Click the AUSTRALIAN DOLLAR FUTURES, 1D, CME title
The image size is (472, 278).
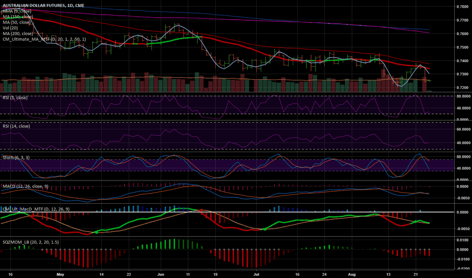[x=44, y=6]
